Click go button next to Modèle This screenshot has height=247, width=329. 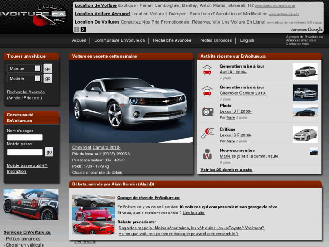click(x=48, y=78)
